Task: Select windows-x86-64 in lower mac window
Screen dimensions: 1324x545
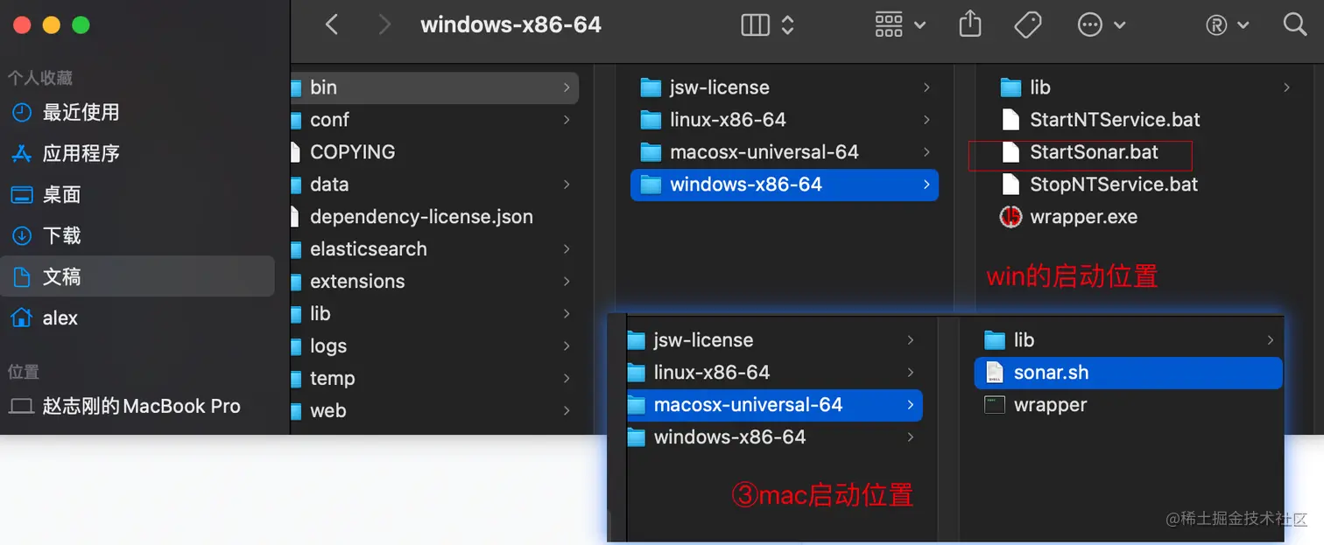Action: coord(775,437)
